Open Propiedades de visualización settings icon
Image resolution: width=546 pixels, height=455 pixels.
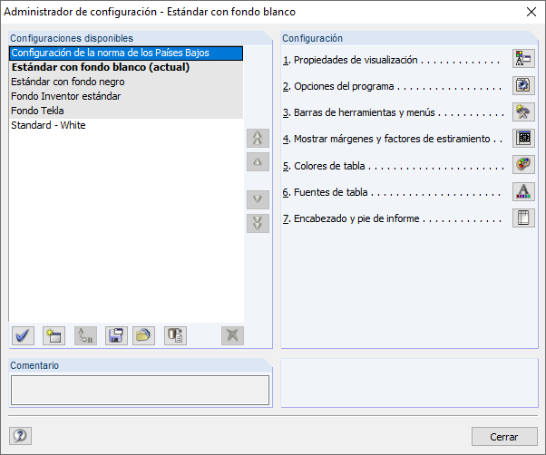point(523,58)
